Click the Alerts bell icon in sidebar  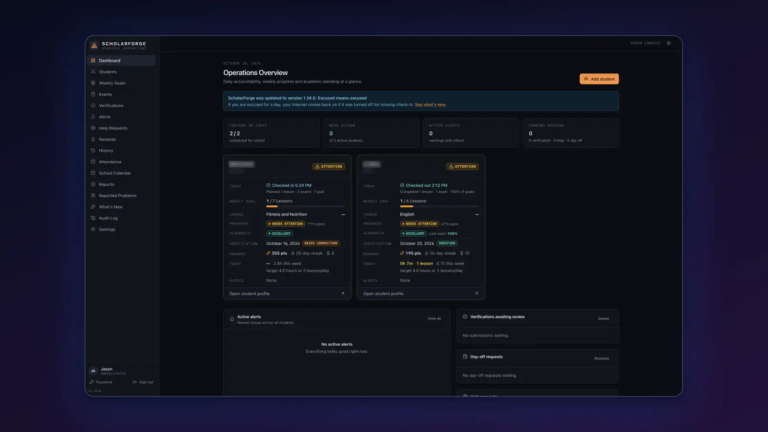pos(93,117)
